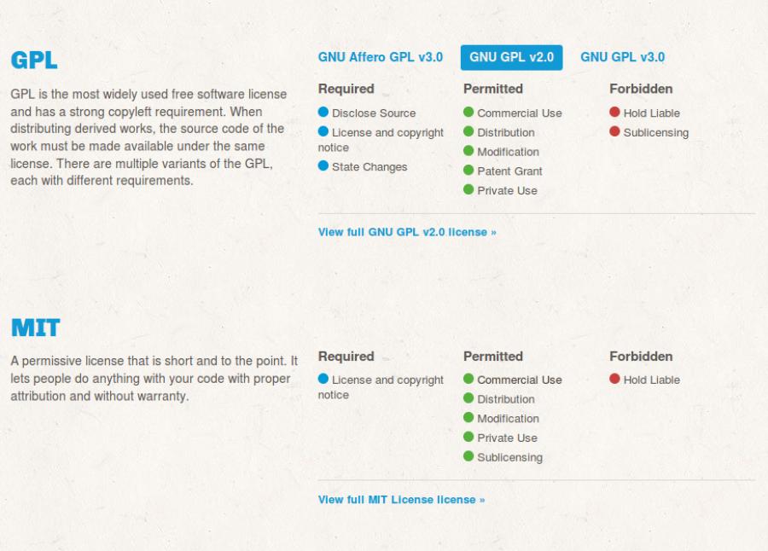Click green dot next to GPL Commercial Use

point(468,112)
